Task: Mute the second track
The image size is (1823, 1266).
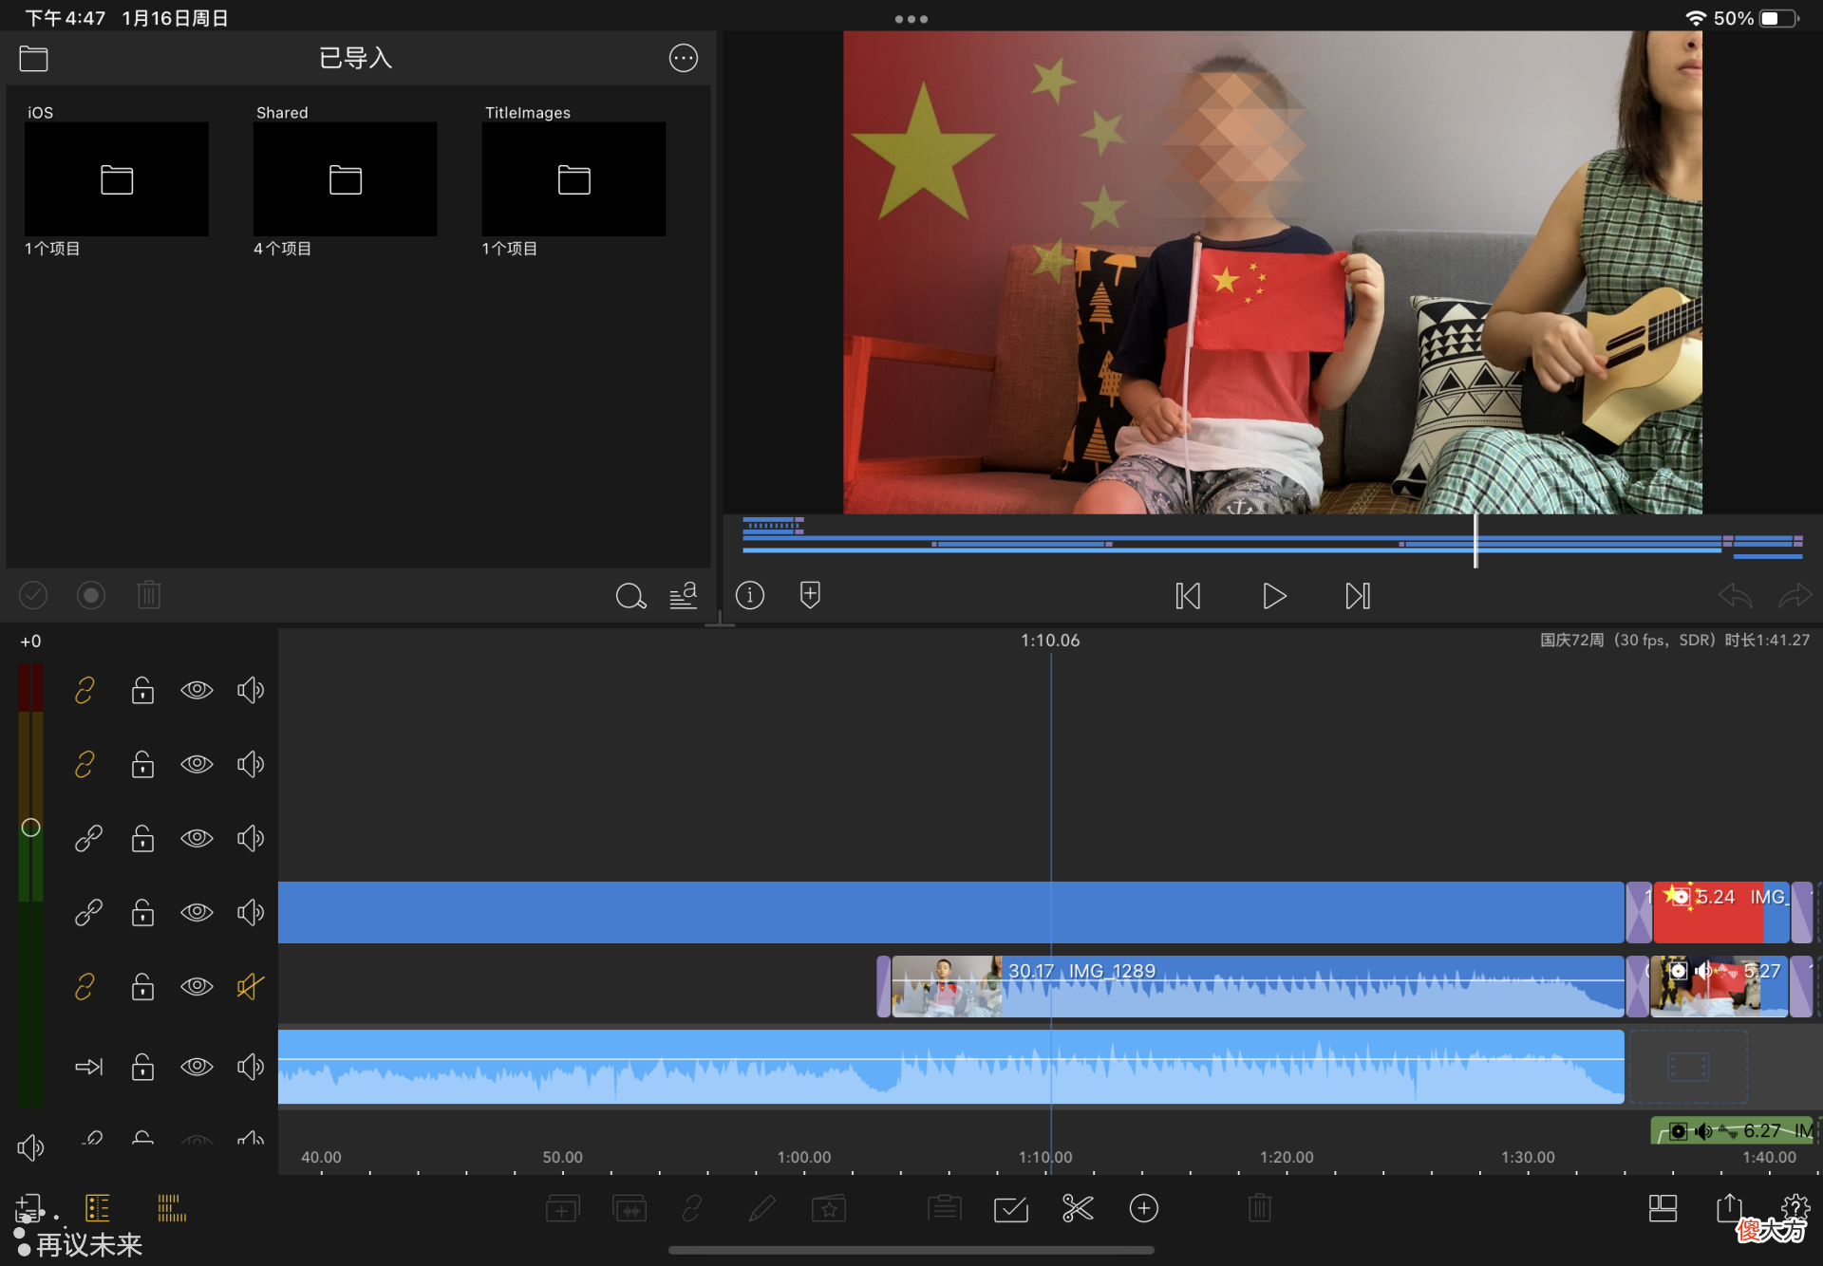Action: pyautogui.click(x=251, y=764)
